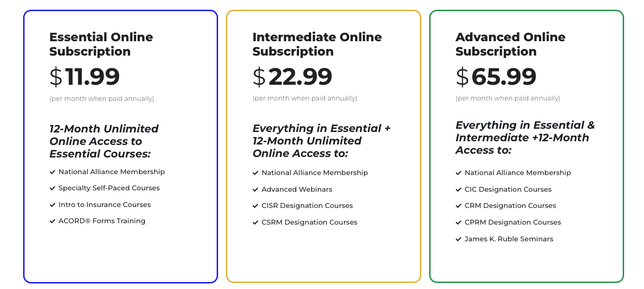Click checkmark beside Advanced Webinars
The image size is (644, 289).
[255, 189]
